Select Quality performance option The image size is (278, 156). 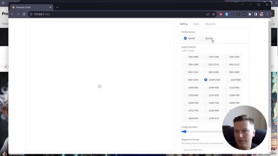pos(207,39)
